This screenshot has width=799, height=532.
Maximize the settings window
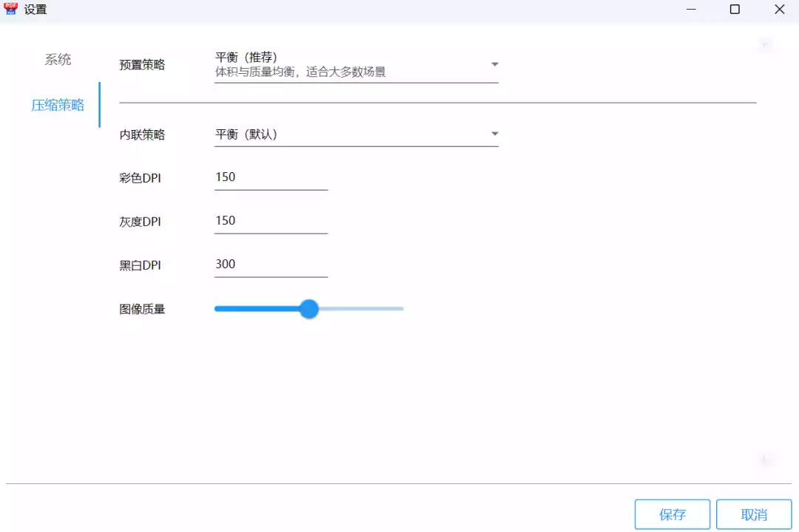click(x=735, y=10)
